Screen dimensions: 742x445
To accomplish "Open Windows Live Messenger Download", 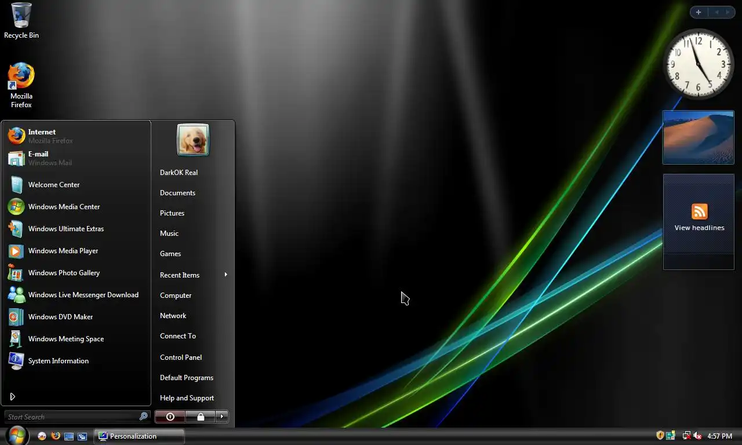I will click(x=76, y=295).
